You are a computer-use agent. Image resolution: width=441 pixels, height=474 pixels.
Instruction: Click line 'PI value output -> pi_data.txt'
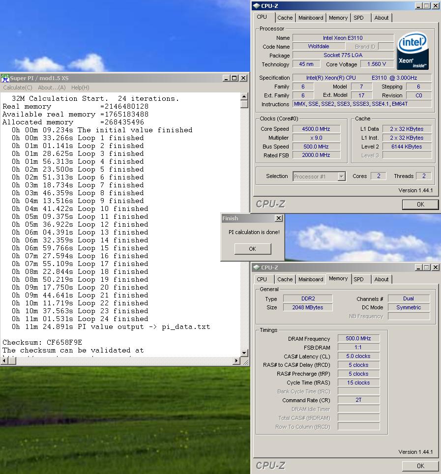(111, 327)
